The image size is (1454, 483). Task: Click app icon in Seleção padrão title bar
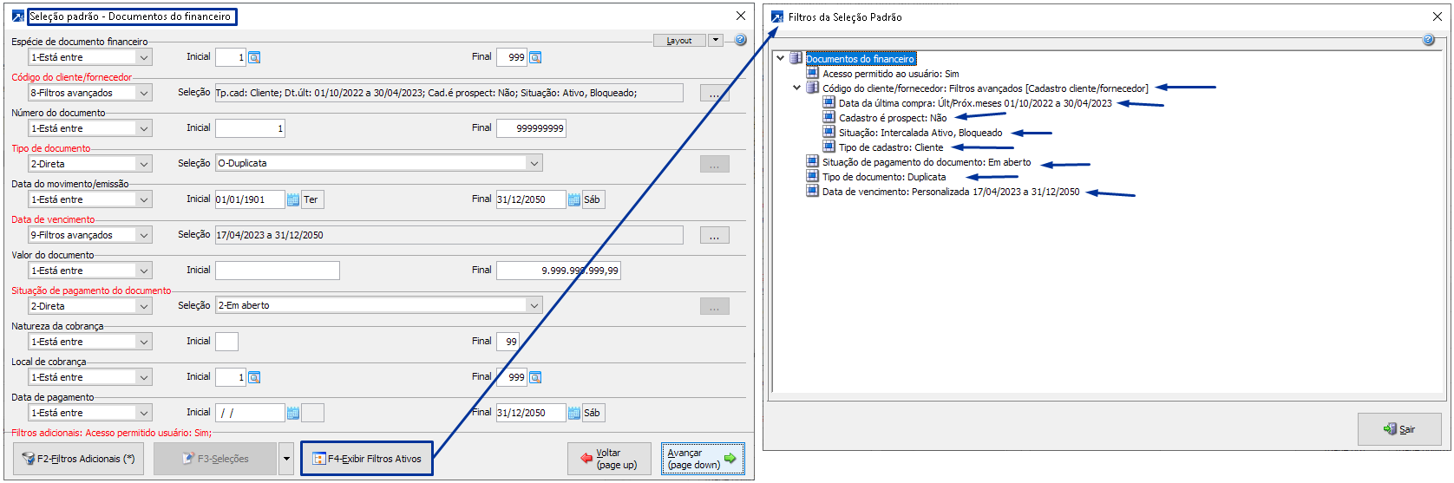(17, 16)
